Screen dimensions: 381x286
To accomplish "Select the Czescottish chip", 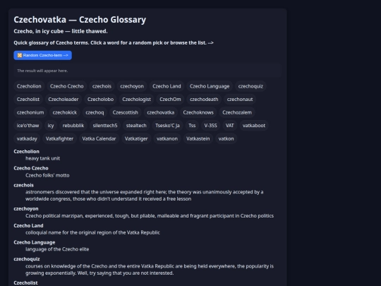I will click(x=126, y=112).
